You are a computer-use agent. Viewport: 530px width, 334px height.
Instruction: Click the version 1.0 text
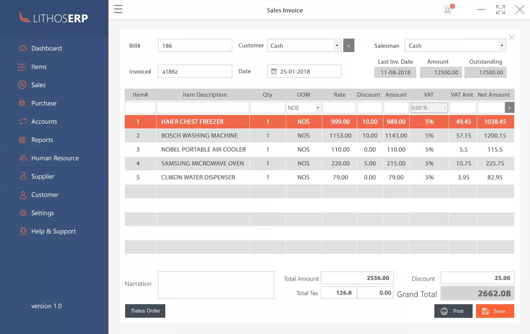(46, 306)
